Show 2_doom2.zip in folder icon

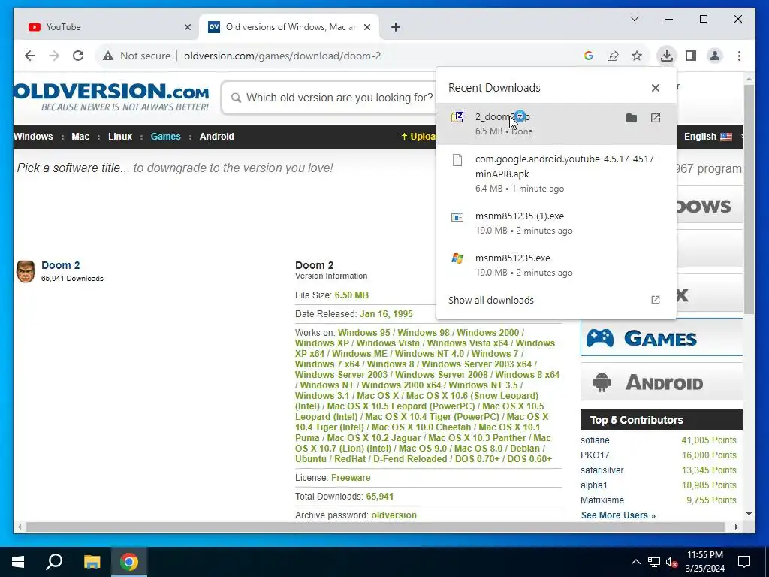pyautogui.click(x=631, y=118)
